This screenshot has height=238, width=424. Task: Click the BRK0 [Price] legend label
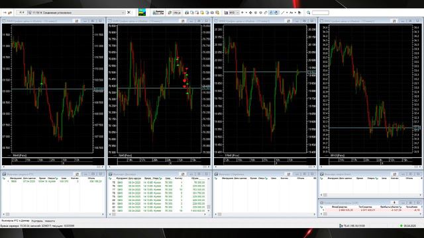(337, 155)
